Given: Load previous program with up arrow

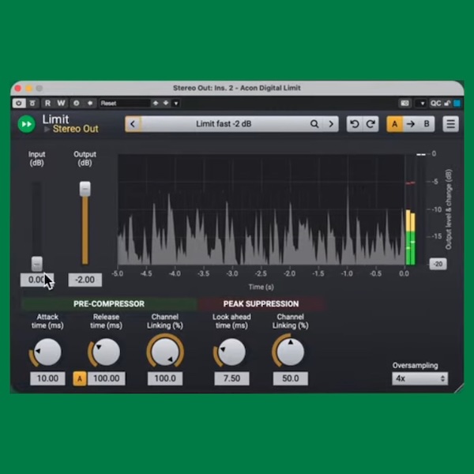Looking at the screenshot, I should (156, 103).
